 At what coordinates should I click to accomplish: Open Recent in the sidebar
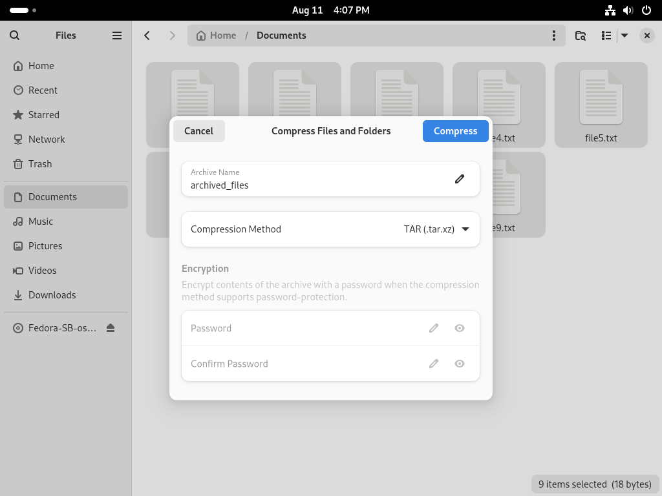pyautogui.click(x=66, y=90)
